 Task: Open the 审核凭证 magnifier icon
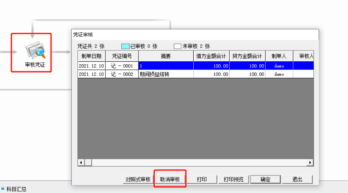pos(36,50)
